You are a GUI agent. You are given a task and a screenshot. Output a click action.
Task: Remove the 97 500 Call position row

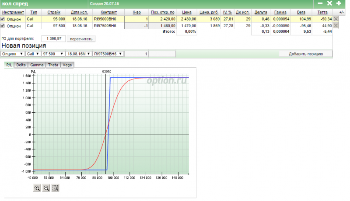(336, 26)
